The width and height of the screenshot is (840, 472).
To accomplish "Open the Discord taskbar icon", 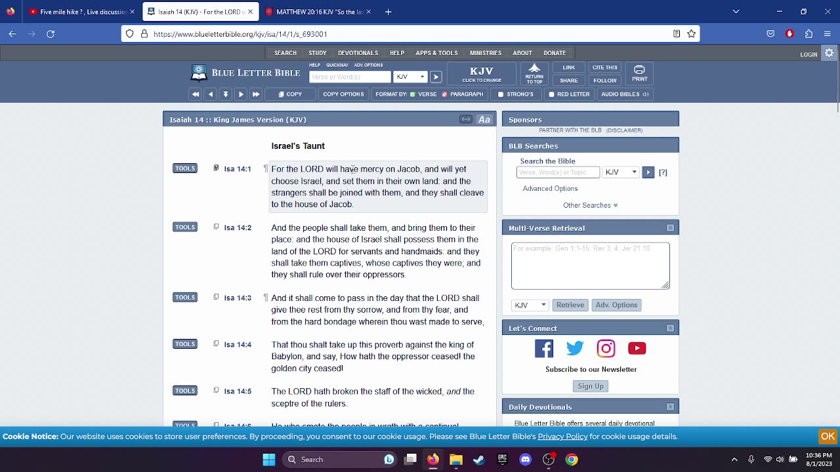I will click(x=526, y=460).
